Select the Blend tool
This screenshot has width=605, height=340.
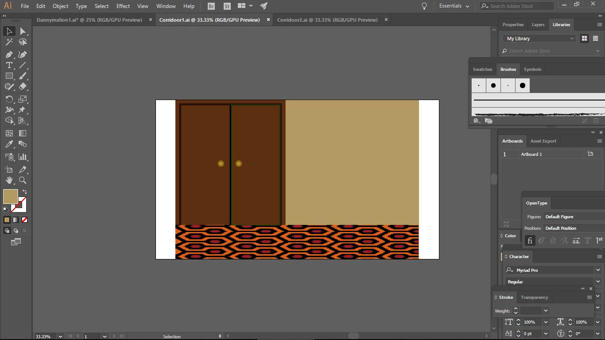point(23,144)
